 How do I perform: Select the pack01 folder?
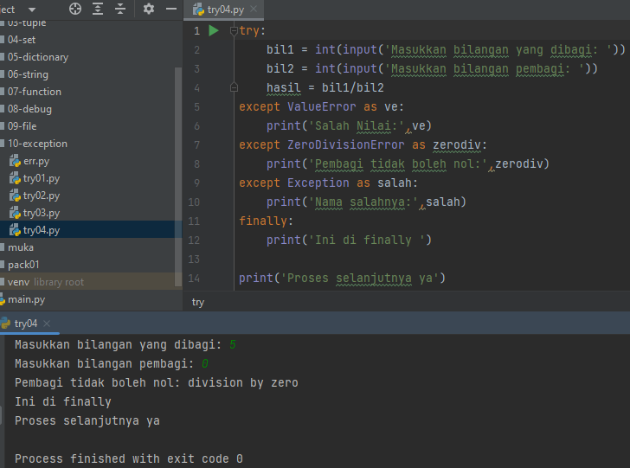[x=23, y=265]
